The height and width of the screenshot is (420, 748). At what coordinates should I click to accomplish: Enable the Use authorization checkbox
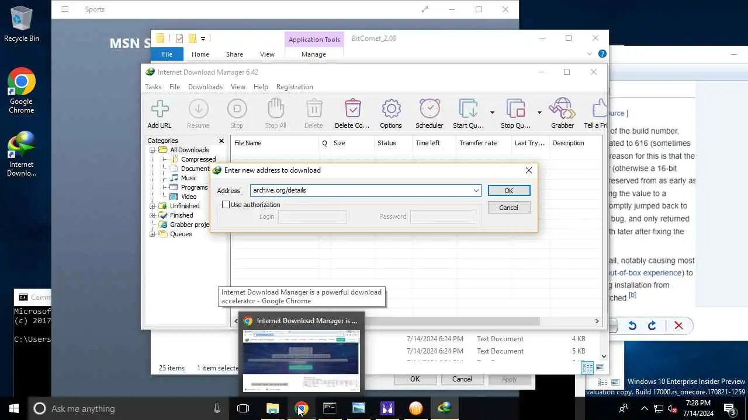tap(226, 205)
